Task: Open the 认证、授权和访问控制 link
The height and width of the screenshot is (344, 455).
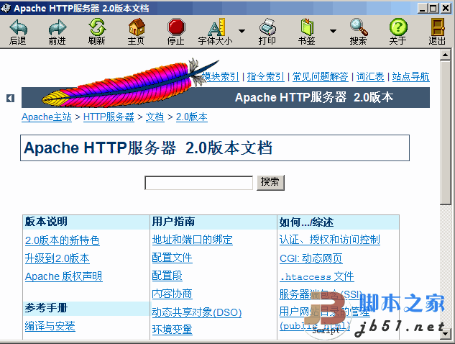Action: [330, 240]
